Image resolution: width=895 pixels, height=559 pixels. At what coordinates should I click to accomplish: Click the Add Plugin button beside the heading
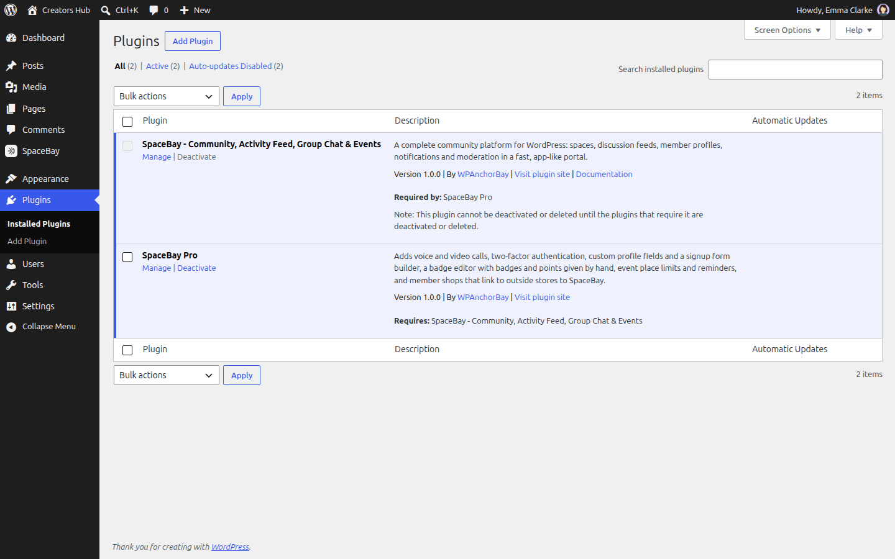click(x=193, y=41)
